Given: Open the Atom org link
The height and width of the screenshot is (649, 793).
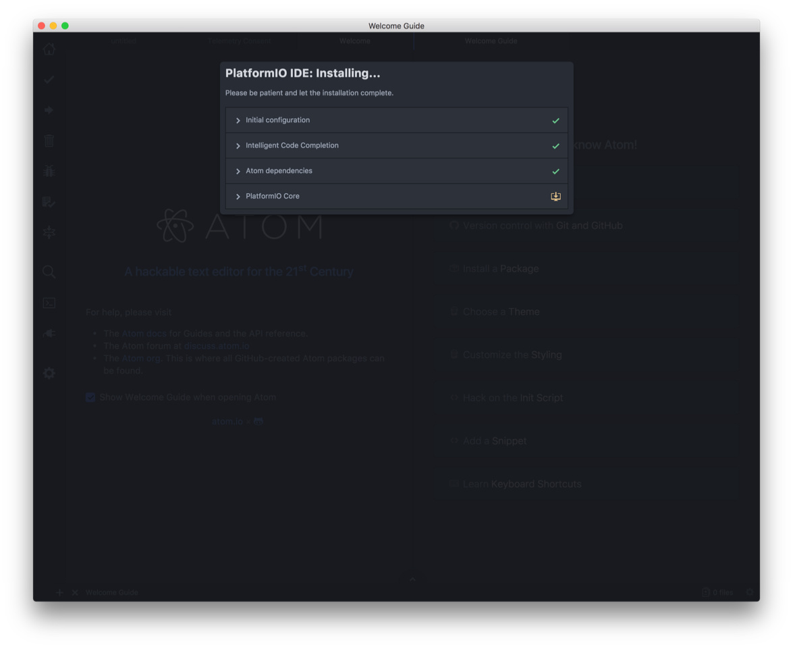Looking at the screenshot, I should 141,359.
